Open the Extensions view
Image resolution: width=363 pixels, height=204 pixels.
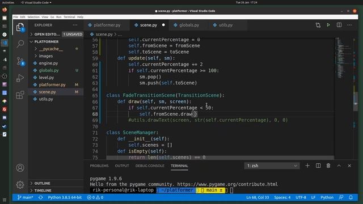20,95
